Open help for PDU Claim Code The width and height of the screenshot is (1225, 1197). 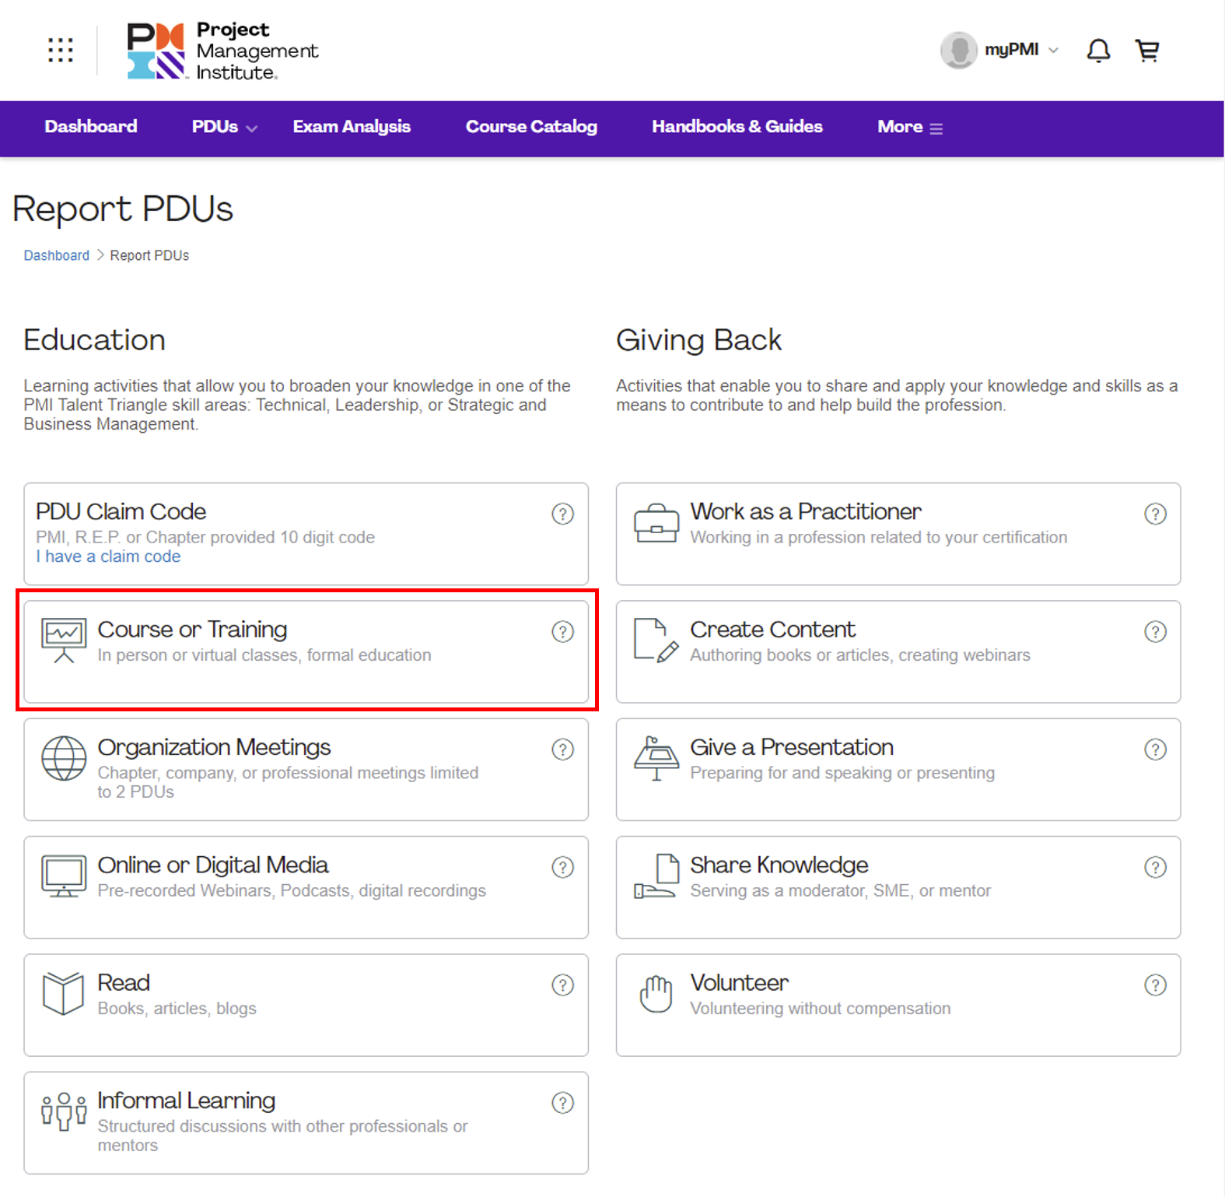pyautogui.click(x=562, y=514)
